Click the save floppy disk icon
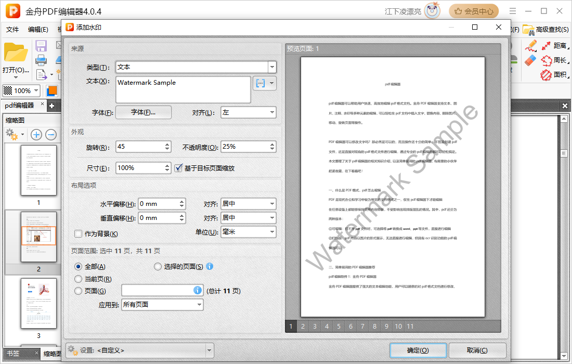572x364 pixels. 41,46
